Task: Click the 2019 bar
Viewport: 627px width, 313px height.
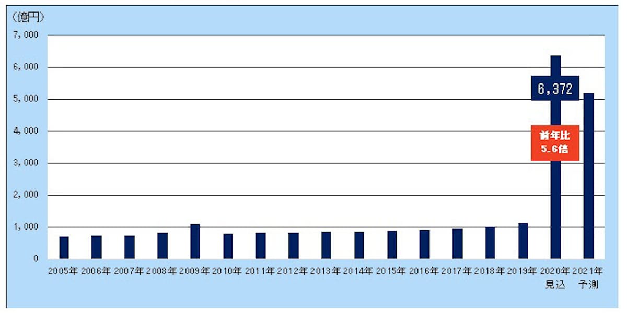Action: tap(523, 241)
